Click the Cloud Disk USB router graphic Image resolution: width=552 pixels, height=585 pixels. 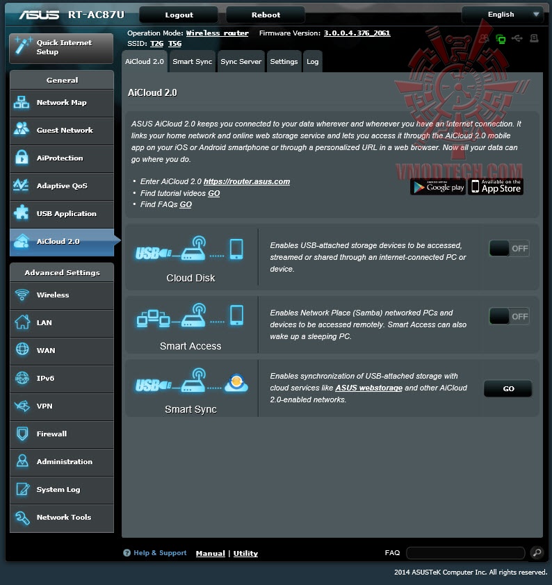[190, 249]
